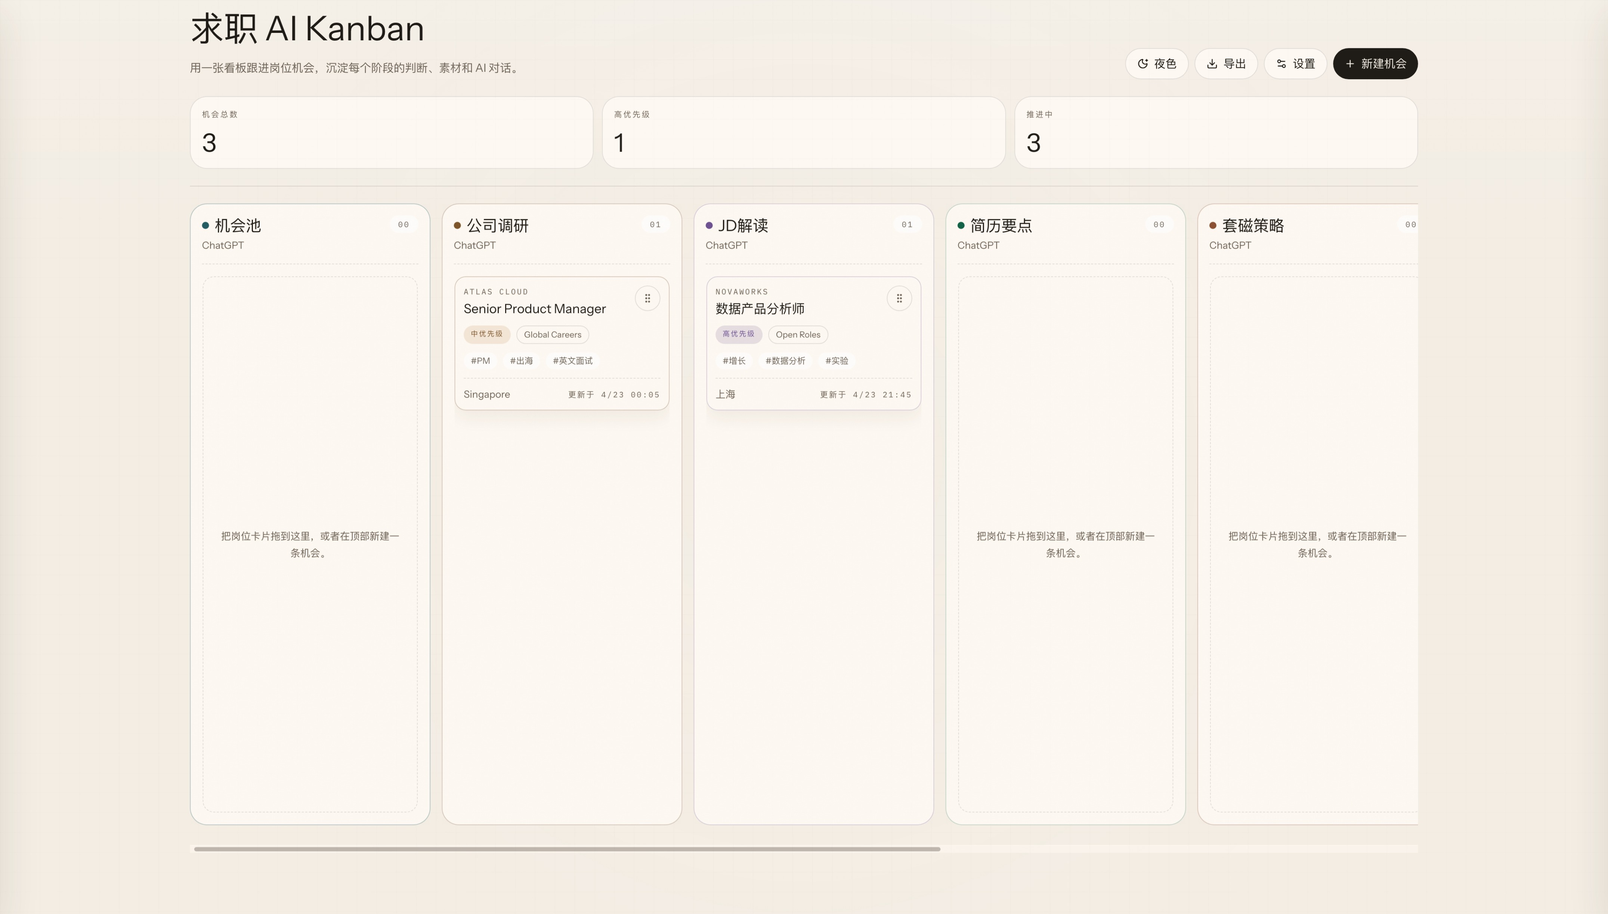Click the plus icon in 新建机会 button

coord(1350,64)
